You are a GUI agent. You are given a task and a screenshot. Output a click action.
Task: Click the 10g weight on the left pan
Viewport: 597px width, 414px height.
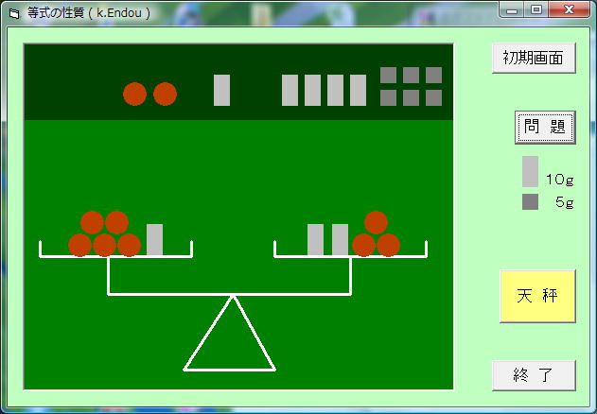point(154,240)
